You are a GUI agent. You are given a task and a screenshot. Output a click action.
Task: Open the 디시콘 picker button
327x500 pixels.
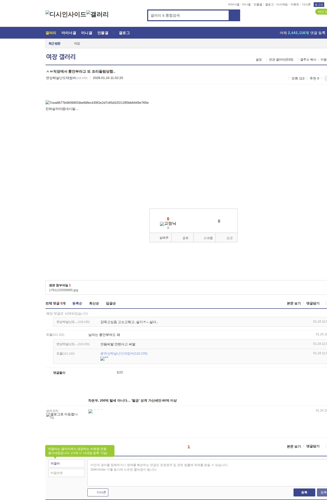98,492
